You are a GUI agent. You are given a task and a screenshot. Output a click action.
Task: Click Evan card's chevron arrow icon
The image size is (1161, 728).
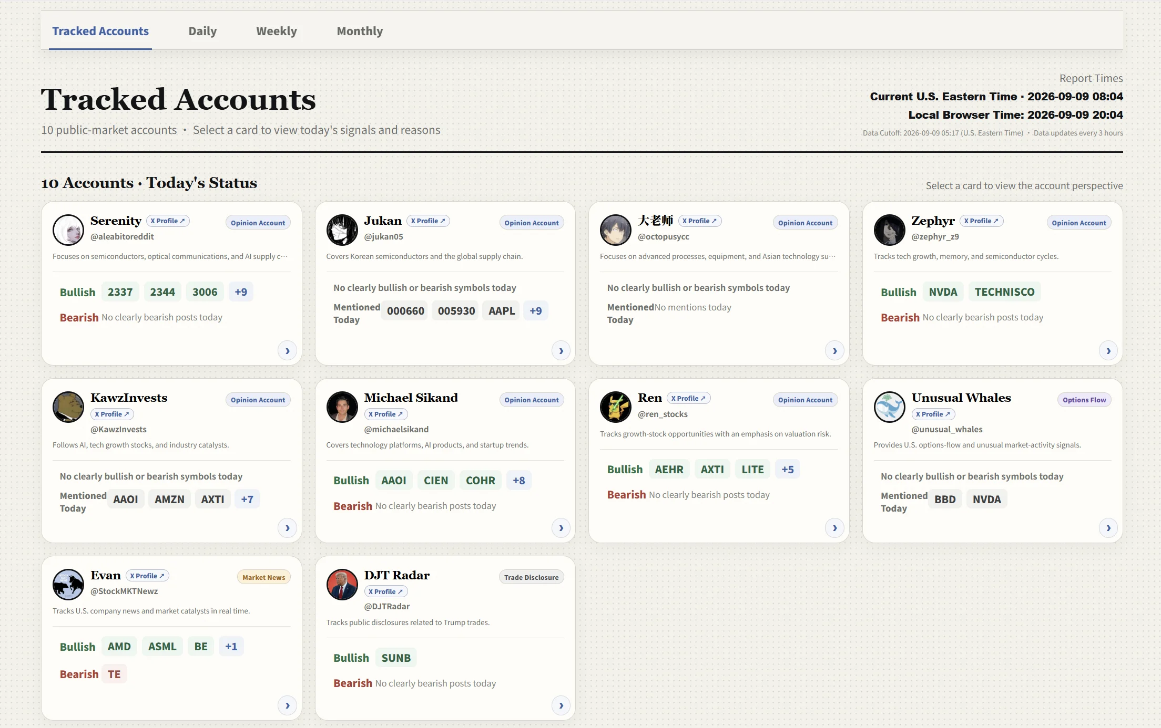point(287,705)
